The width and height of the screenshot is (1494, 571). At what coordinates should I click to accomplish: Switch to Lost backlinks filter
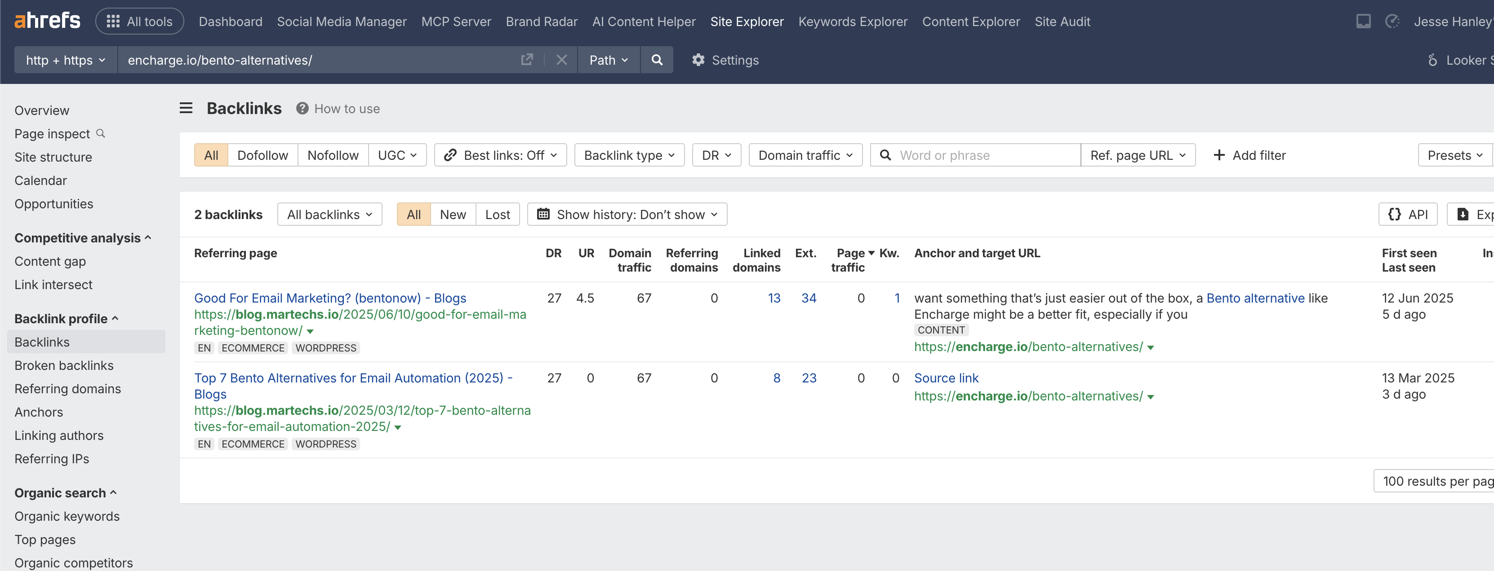tap(497, 214)
